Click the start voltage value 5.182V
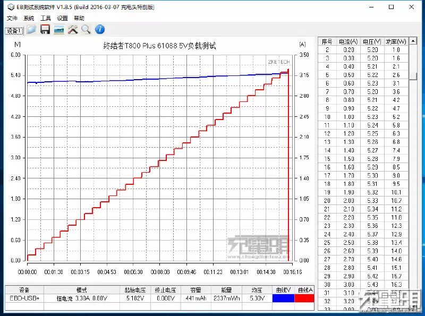425x316 pixels. click(x=135, y=298)
